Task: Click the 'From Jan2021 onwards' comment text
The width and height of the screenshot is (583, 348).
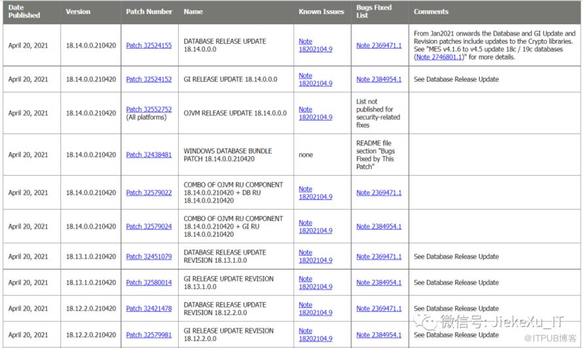Action: [x=495, y=45]
